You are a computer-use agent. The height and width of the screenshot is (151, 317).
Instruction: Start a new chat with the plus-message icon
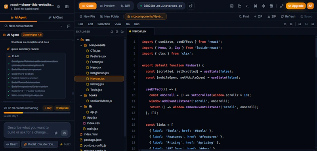(69, 26)
